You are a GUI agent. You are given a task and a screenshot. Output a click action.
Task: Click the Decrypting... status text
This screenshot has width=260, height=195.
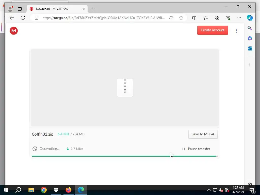click(x=50, y=149)
